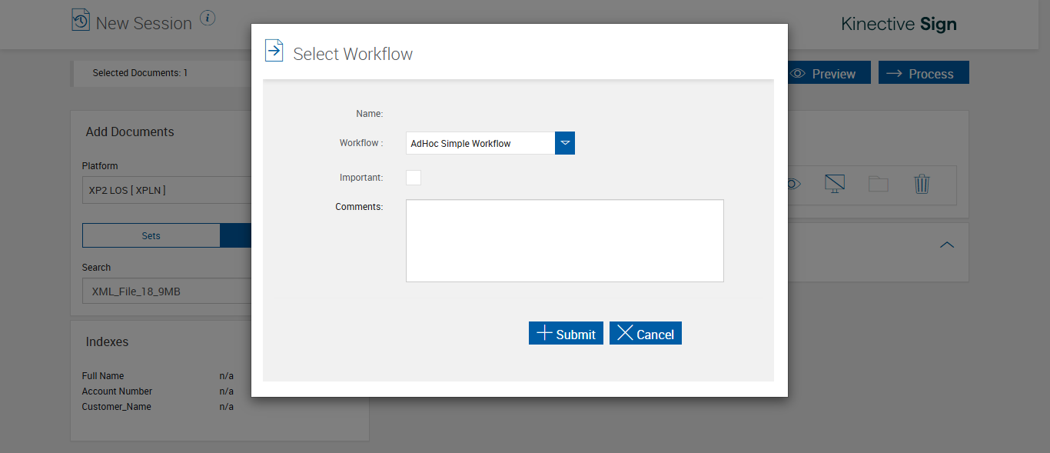Viewport: 1050px width, 453px height.
Task: Toggle the Important checkbox
Action: [414, 178]
